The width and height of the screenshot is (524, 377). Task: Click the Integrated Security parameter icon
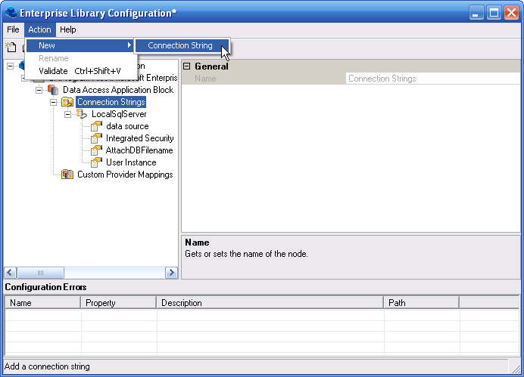(95, 138)
